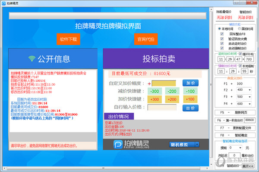Click the 81300至81900 price range text

point(66,114)
